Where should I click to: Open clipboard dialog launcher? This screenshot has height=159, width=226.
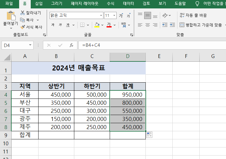[x=45, y=35]
